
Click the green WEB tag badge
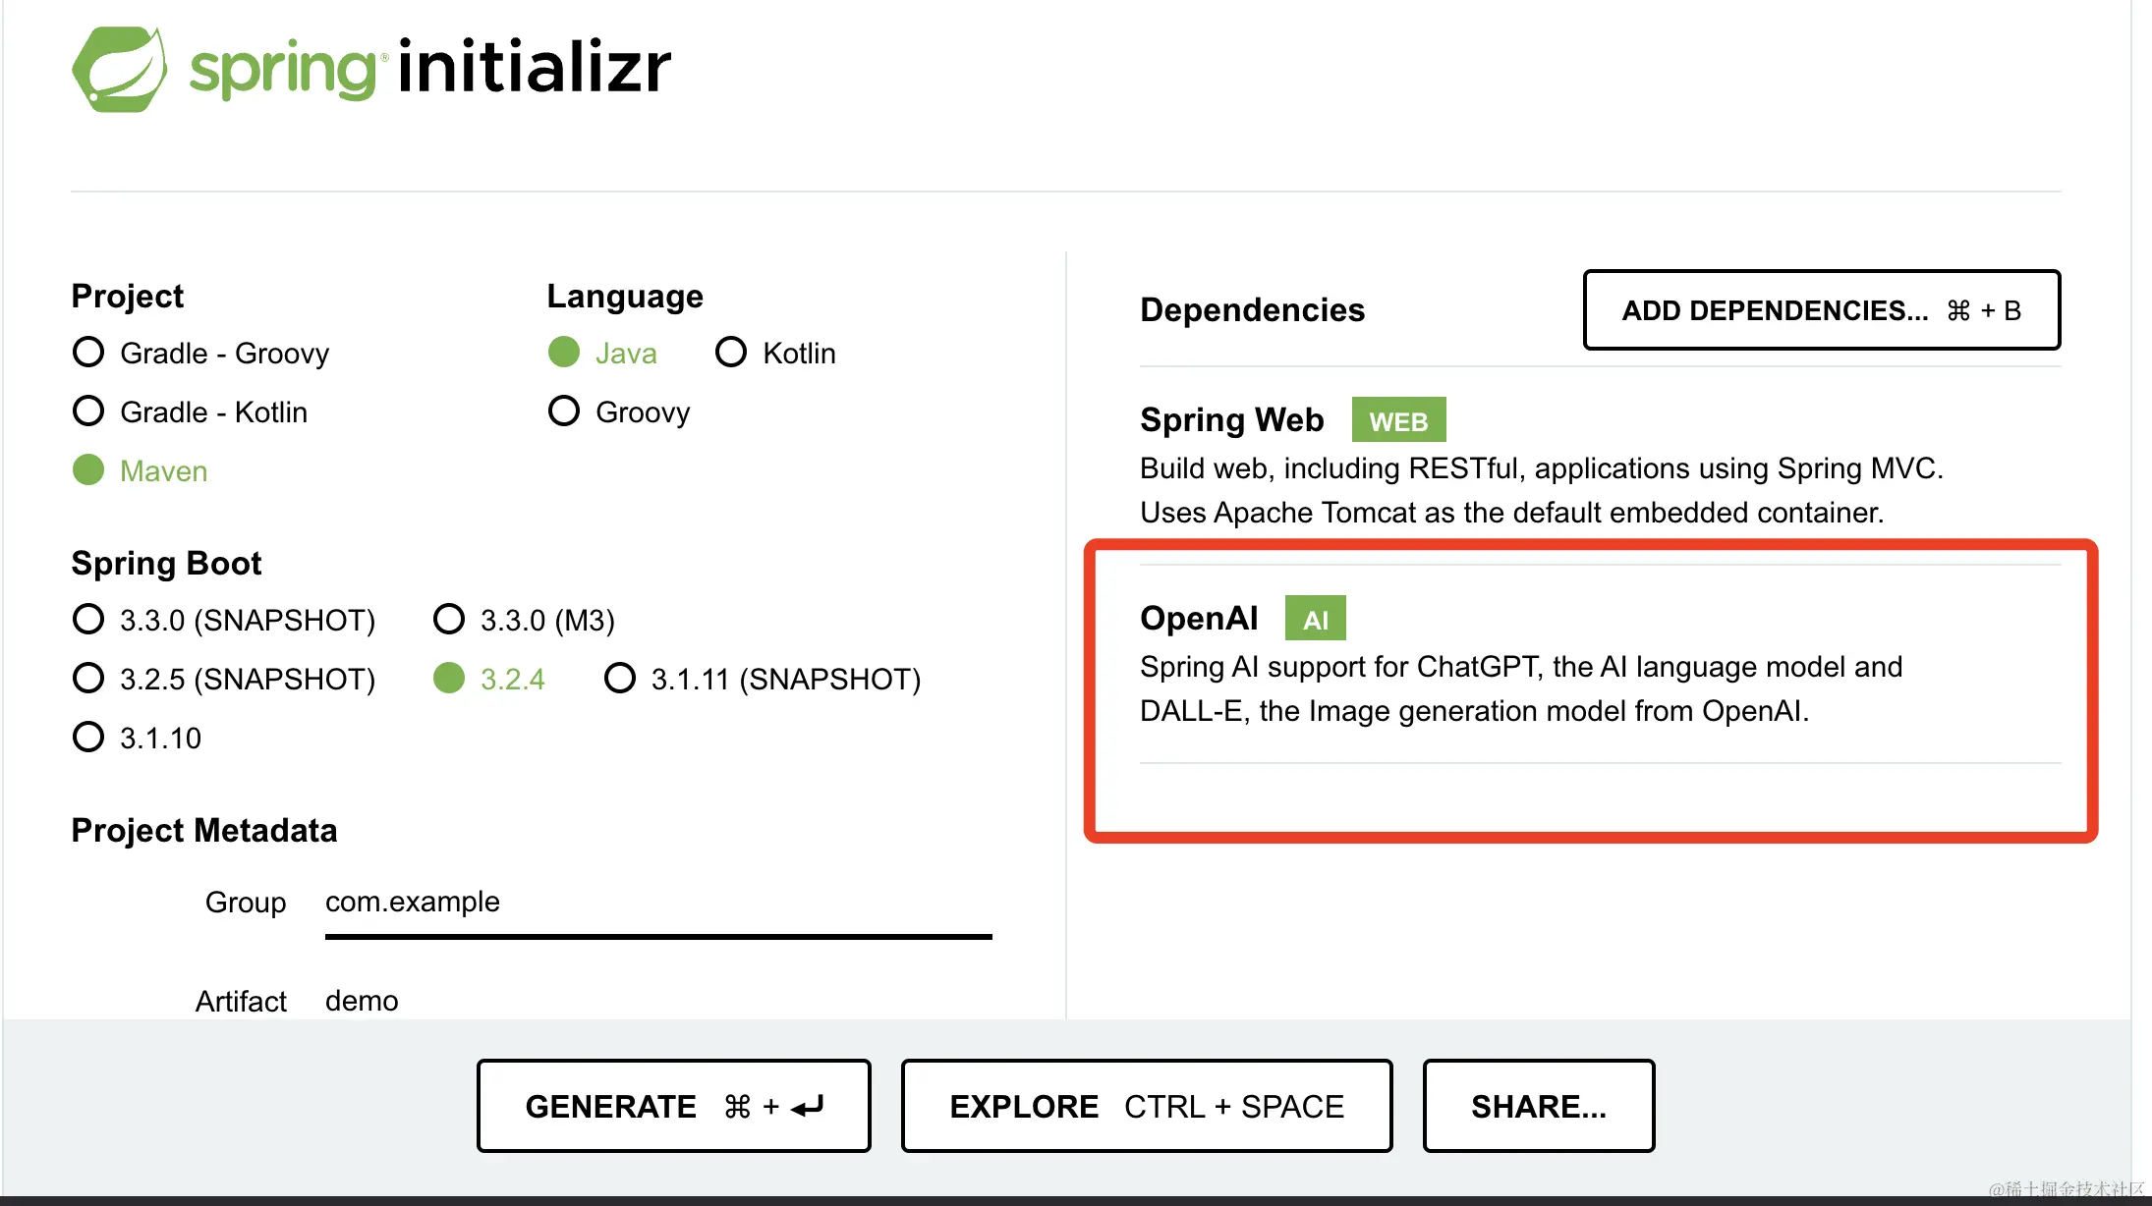coord(1398,420)
